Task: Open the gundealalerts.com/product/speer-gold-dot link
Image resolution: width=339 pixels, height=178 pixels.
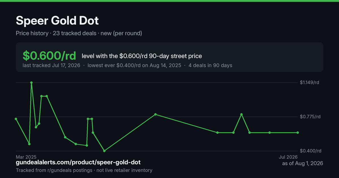Action: pyautogui.click(x=78, y=162)
